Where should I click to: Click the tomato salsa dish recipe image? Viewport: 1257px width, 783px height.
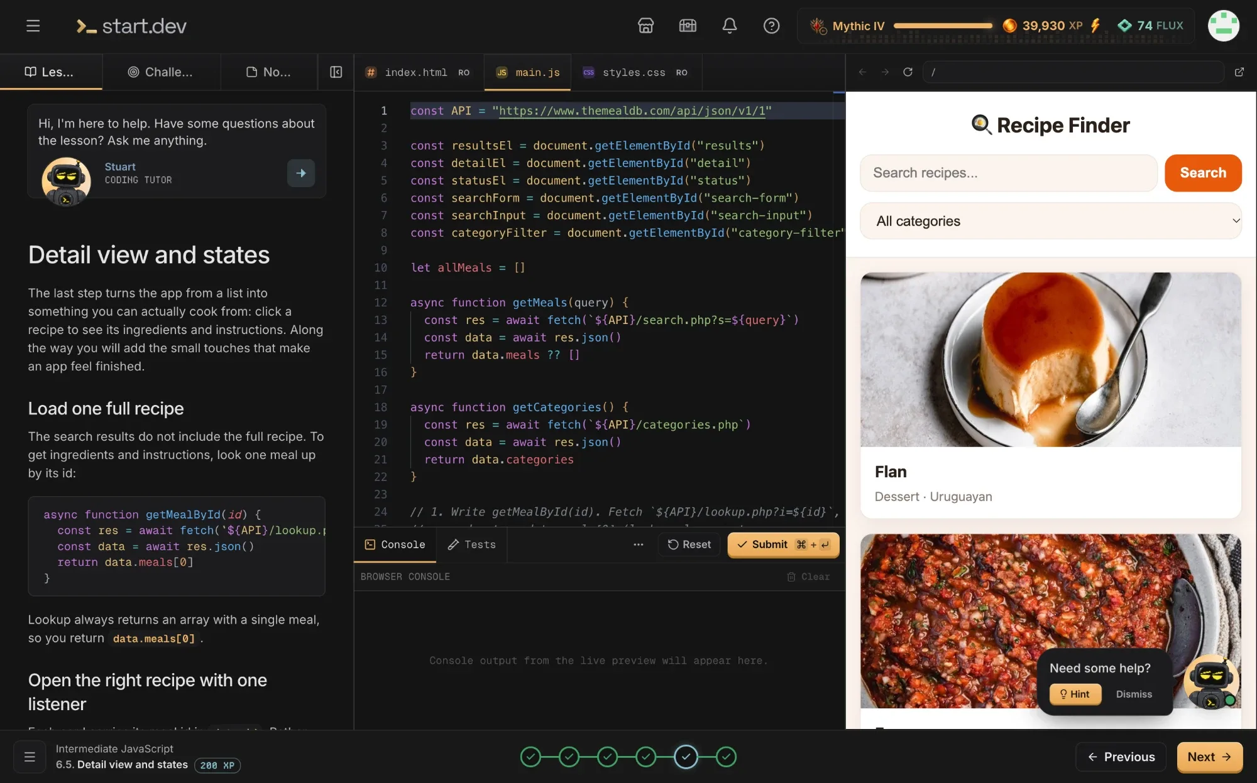click(x=1050, y=621)
